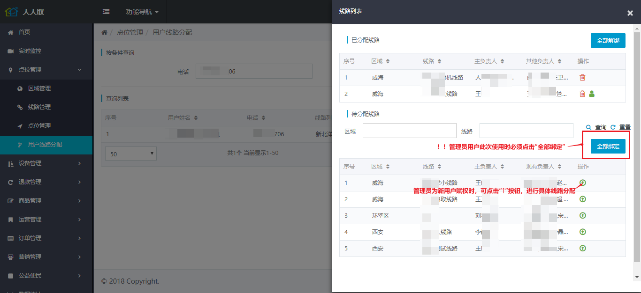Viewport: 641px width, 293px height.
Task: Collapse the 点位管理 sidebar section
Action: click(x=47, y=70)
